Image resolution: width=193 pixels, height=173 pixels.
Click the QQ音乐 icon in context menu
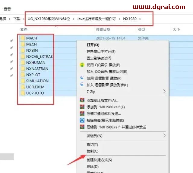82,65
